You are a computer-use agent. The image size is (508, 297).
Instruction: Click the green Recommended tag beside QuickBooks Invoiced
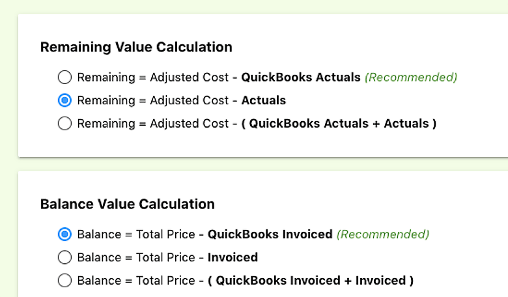tap(383, 234)
